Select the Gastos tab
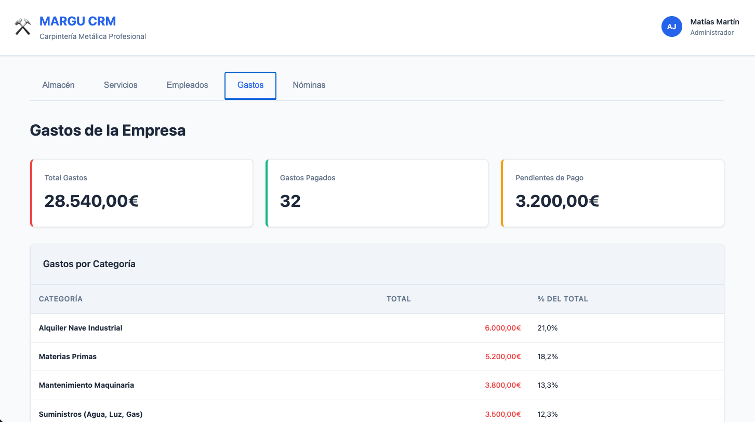Image resolution: width=755 pixels, height=422 pixels. pyautogui.click(x=250, y=85)
